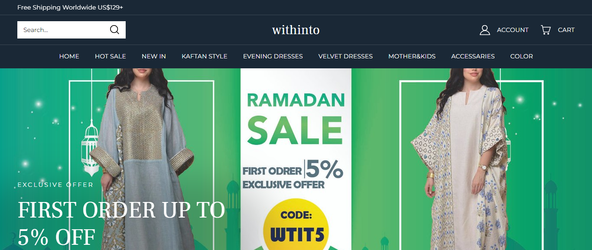Click the Ramadan Sale banner center panel
This screenshot has height=250, width=592.
296,159
